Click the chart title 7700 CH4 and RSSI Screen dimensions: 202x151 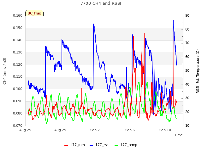(x=101, y=3)
